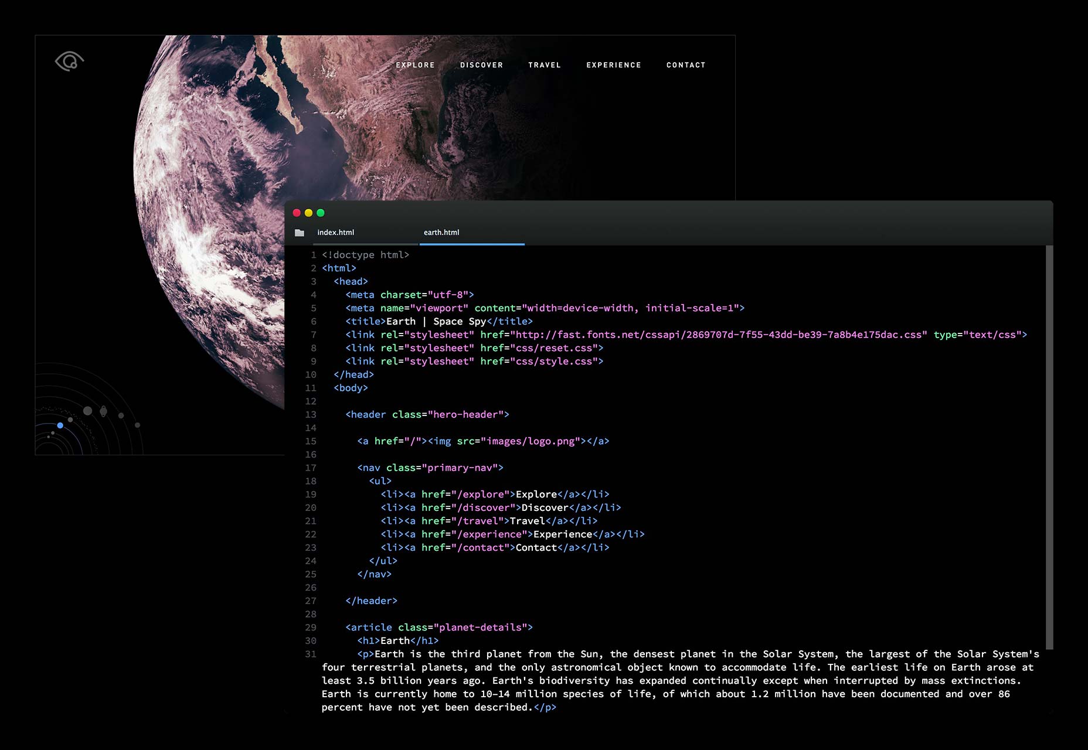This screenshot has height=750, width=1088.
Task: Click the "Earth | Space Spy" title text
Action: [436, 322]
